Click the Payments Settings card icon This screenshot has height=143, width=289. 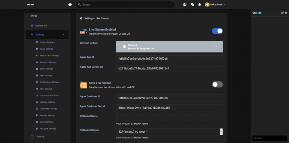pos(37,109)
